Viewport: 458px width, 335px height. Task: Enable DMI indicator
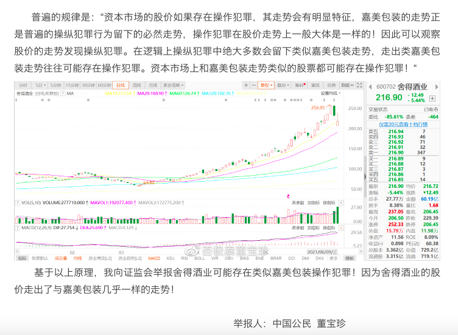(305, 258)
